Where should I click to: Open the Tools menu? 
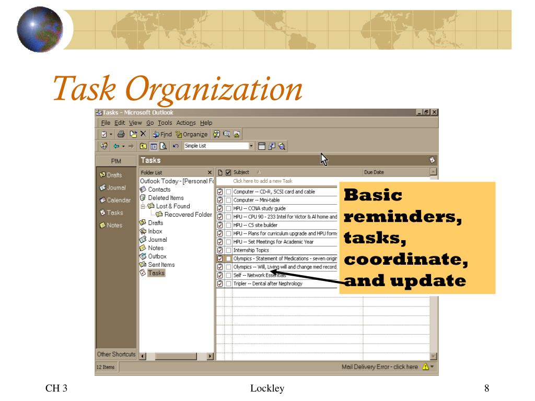(165, 123)
